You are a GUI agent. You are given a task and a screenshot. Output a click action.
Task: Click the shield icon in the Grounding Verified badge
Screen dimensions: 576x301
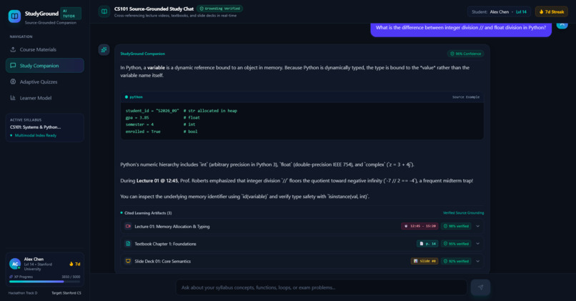click(202, 9)
